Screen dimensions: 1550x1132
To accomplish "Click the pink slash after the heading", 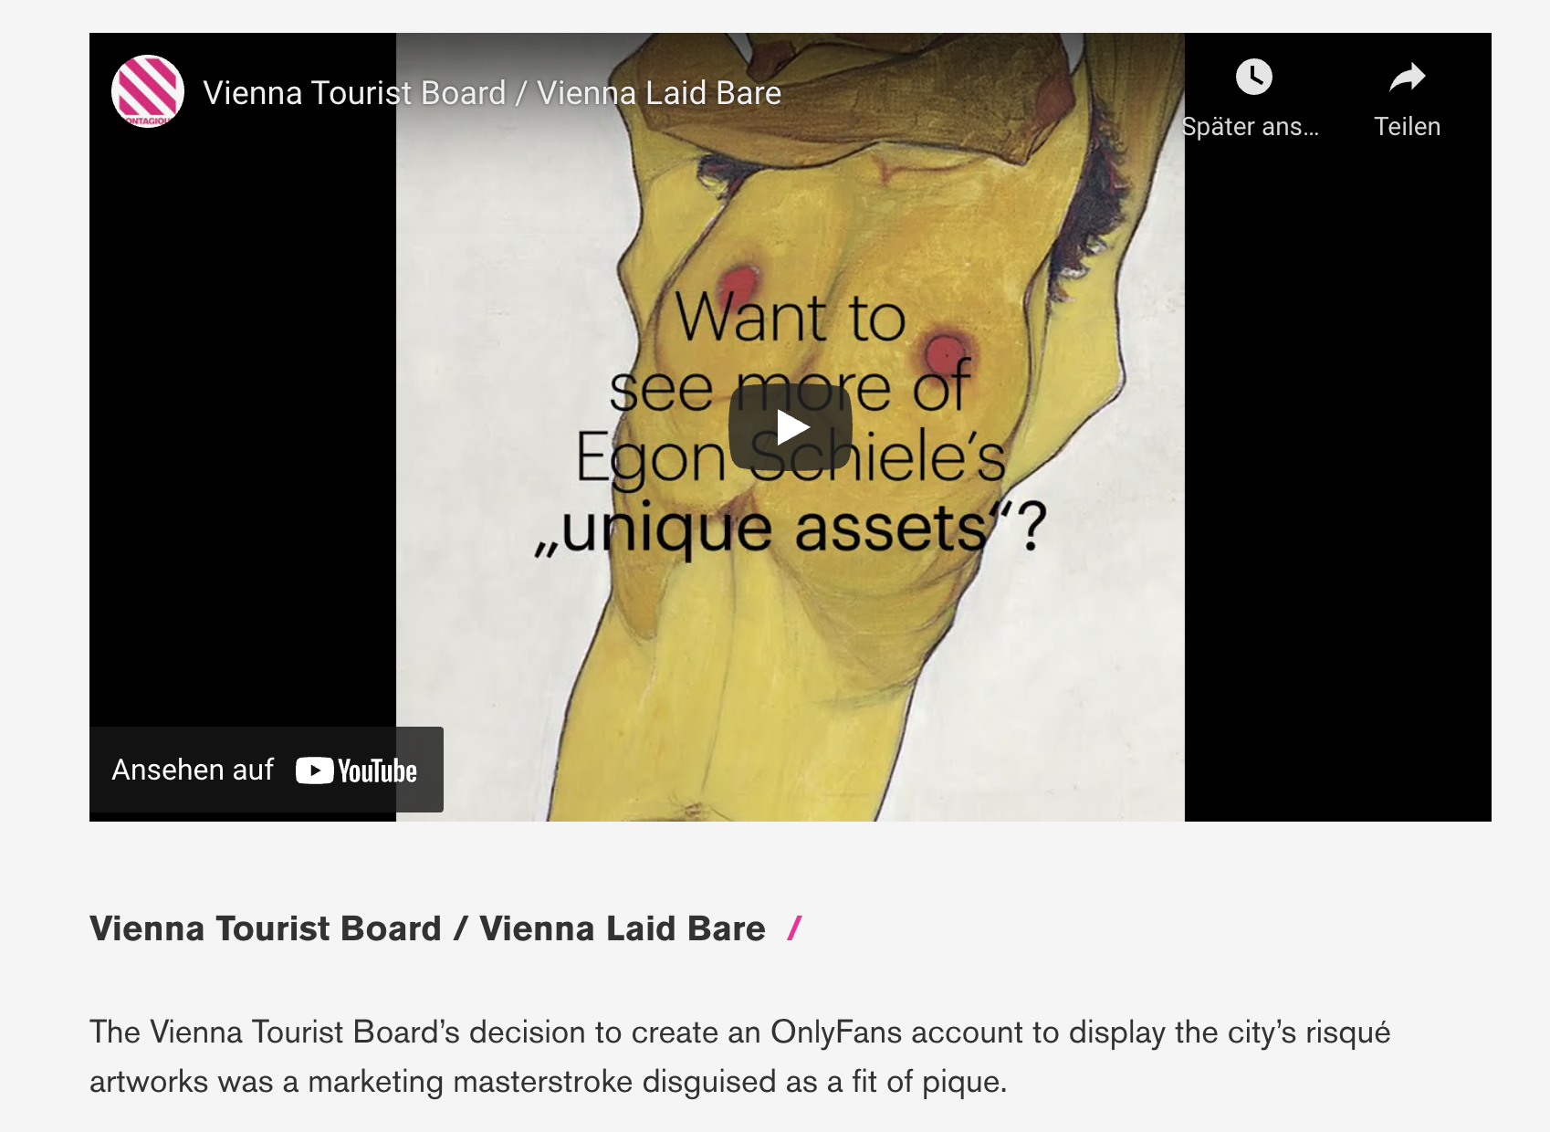I will (x=794, y=928).
